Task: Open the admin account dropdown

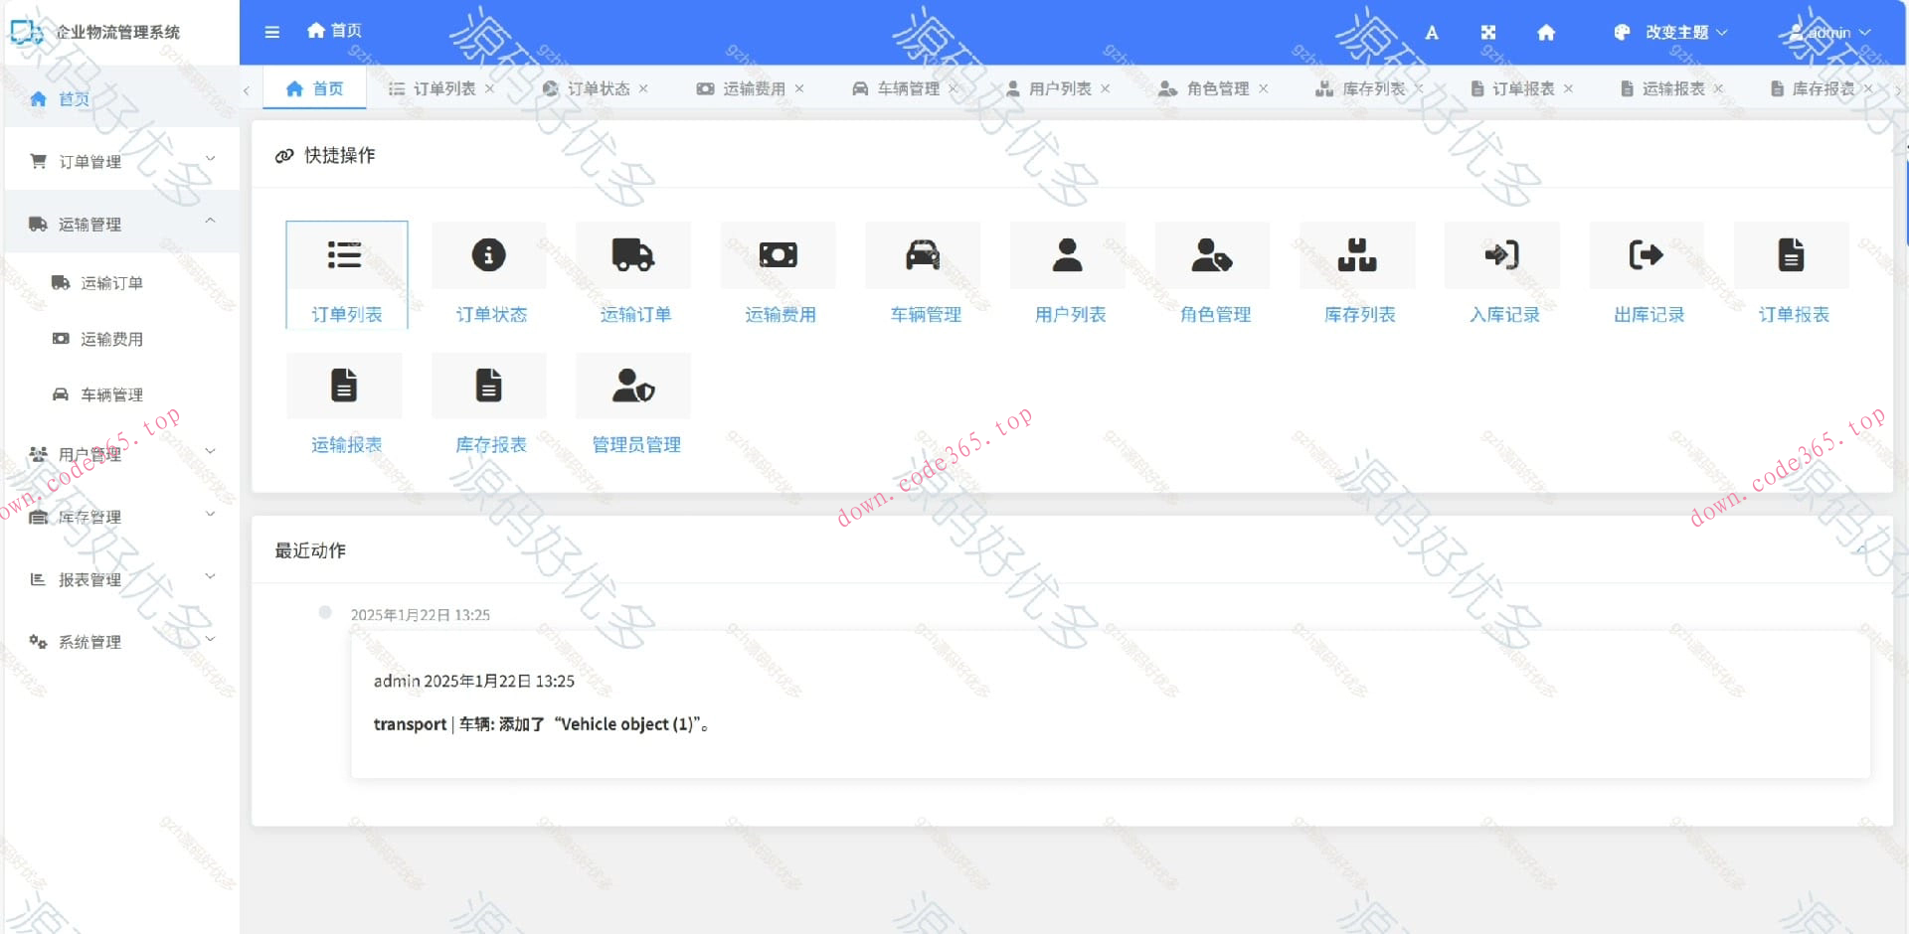Action: coord(1829,32)
